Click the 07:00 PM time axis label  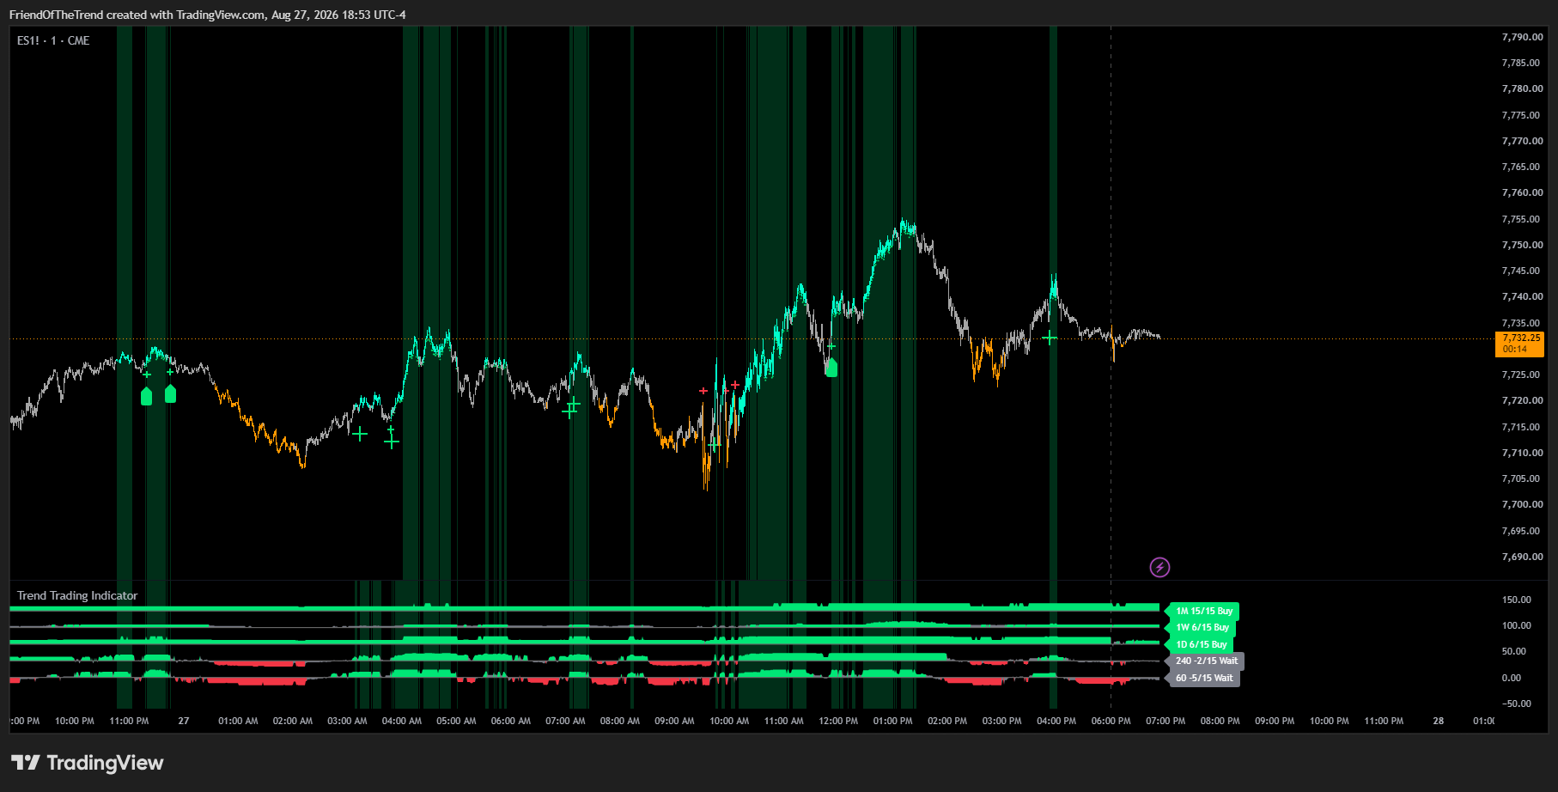click(x=1165, y=721)
